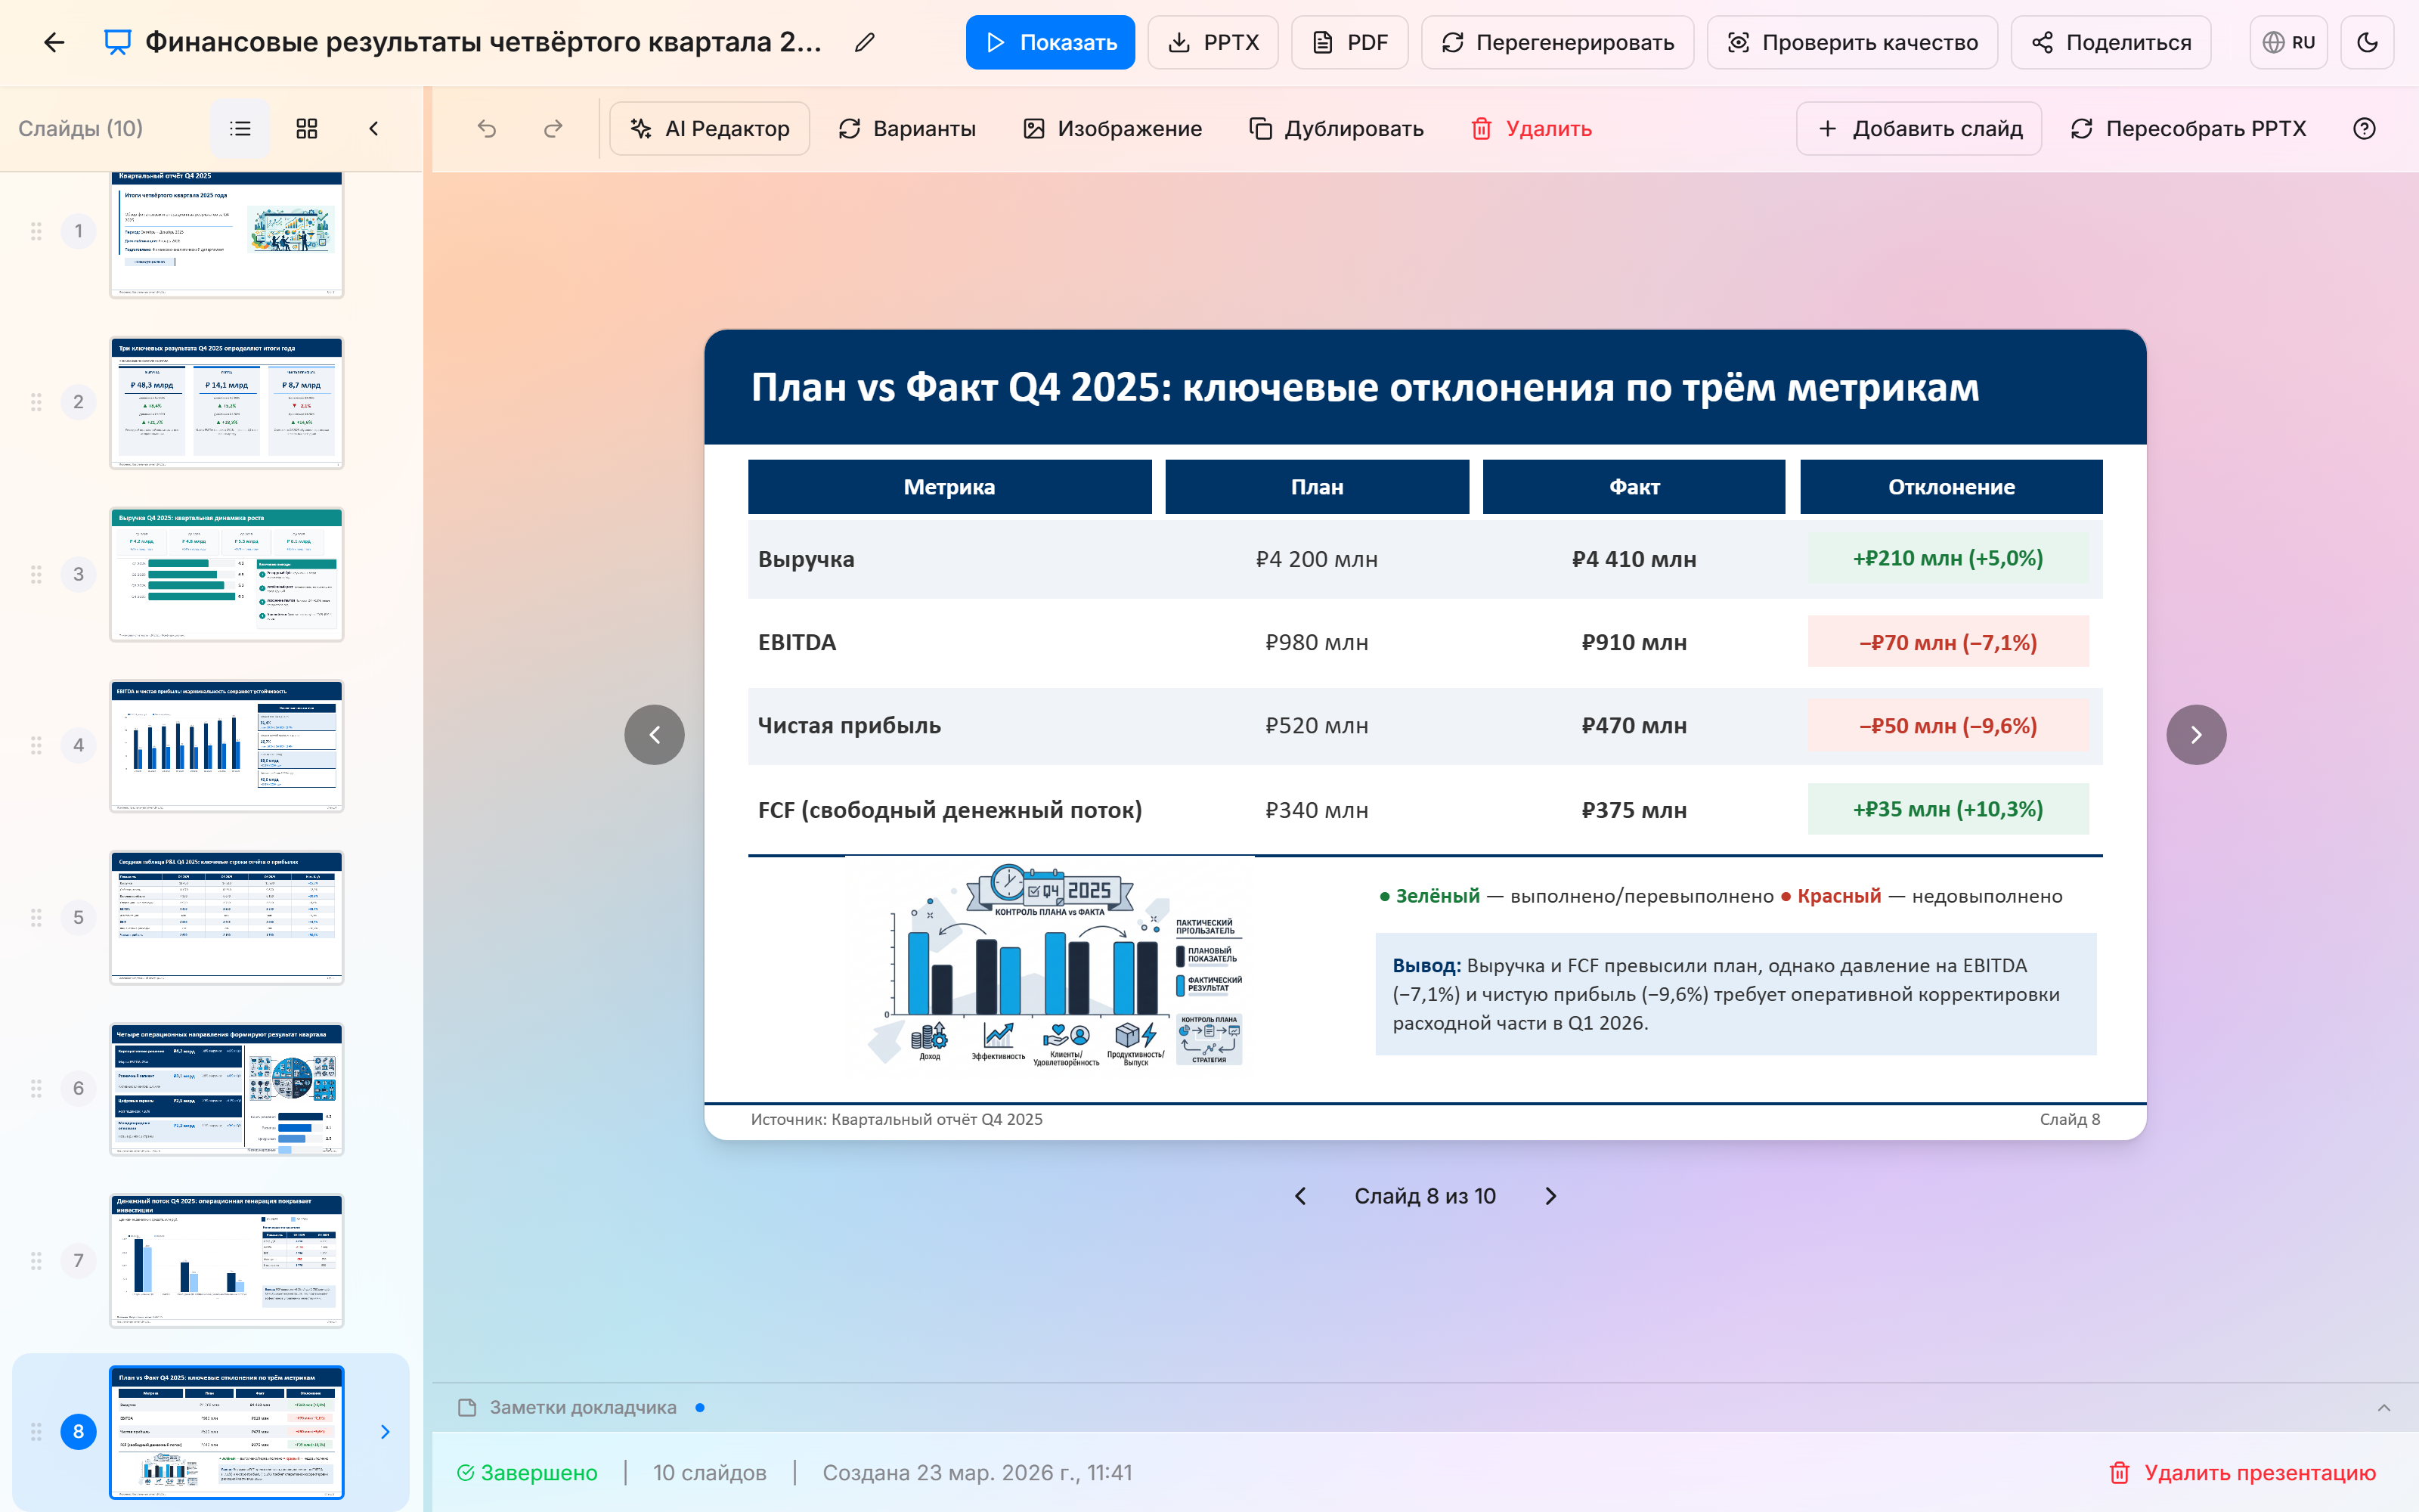2419x1512 pixels.
Task: Expand slide 8 options chevron
Action: click(385, 1432)
